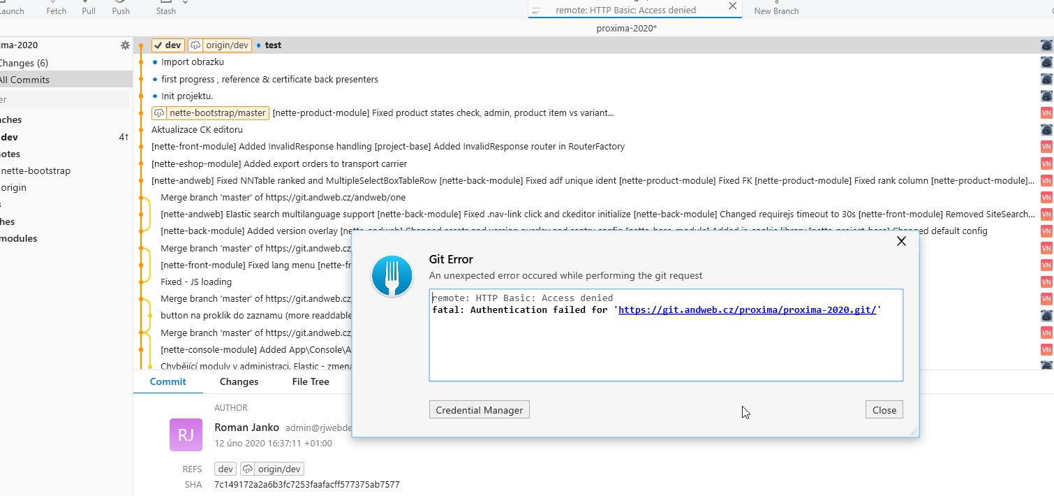Viewport: 1054px width, 496px height.
Task: Open the git.andweb.cz proxima-2020.git link
Action: click(748, 309)
